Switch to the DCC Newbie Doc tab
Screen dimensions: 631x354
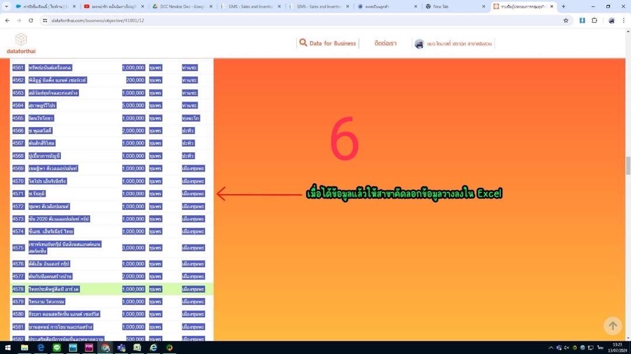pyautogui.click(x=181, y=6)
